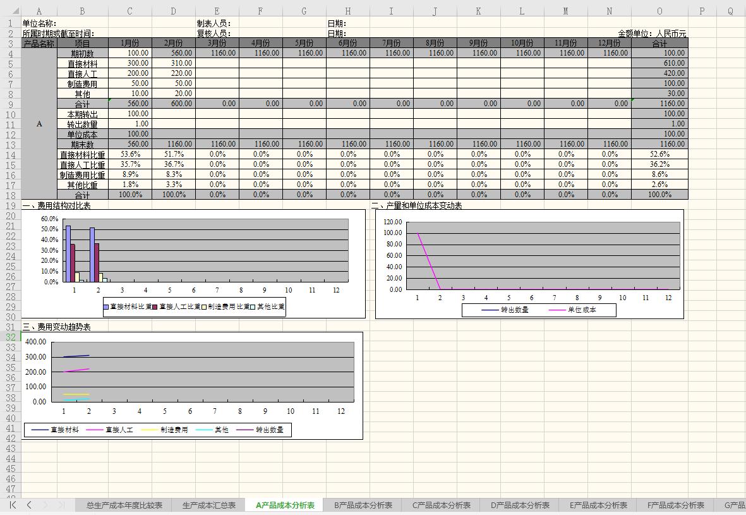Select the 1月份 期初数 cell with 100.00
Viewport: 746px width, 515px height.
pyautogui.click(x=129, y=53)
